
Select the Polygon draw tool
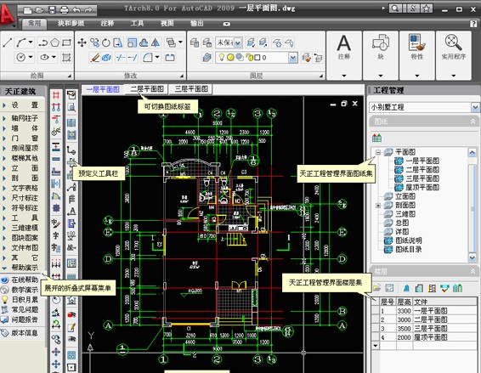[x=55, y=42]
